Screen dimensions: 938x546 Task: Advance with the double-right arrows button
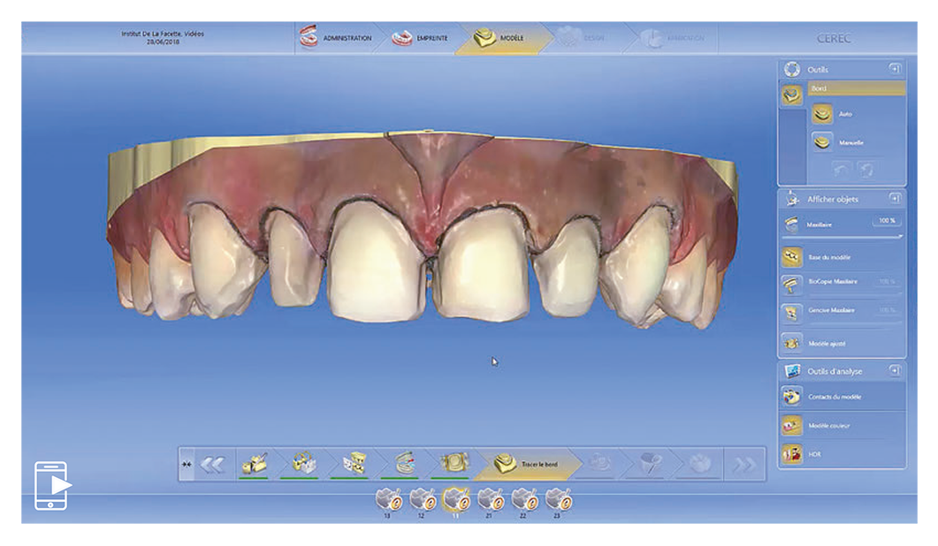[x=744, y=465]
